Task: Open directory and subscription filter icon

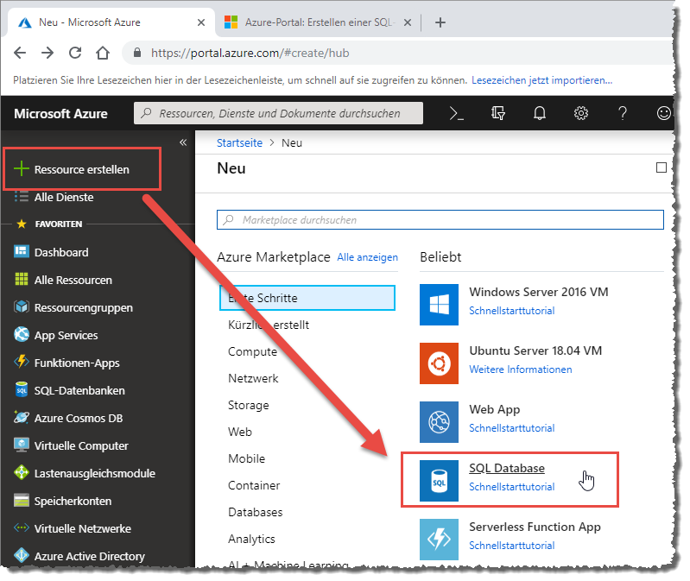Action: [x=497, y=113]
